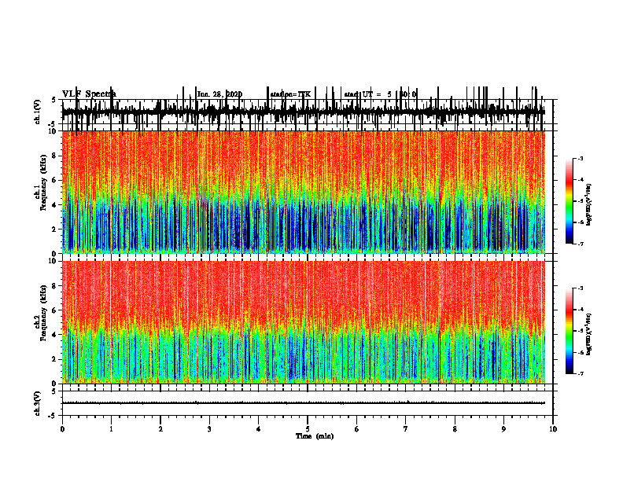
Task: Click time axis tick label "10"
Action: 553,429
